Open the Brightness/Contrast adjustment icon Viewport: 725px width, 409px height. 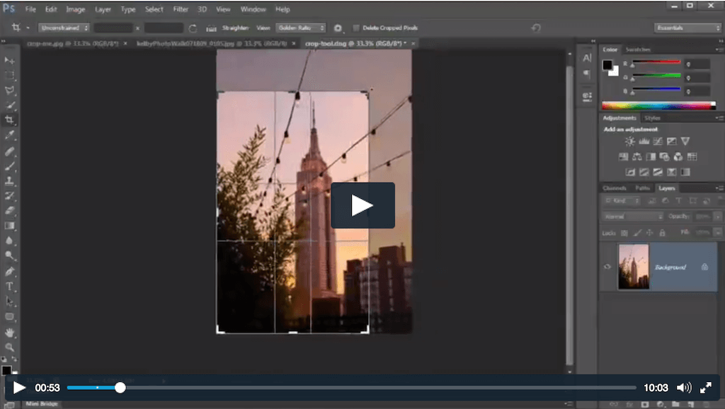(629, 142)
